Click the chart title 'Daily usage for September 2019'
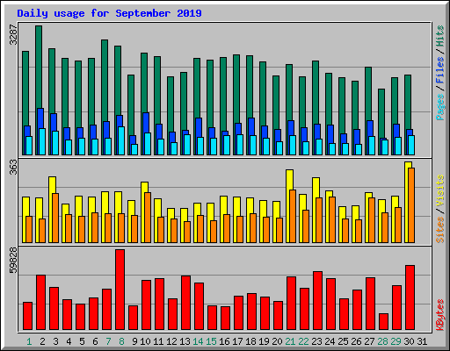Viewport: 450px width, 351px height. [x=109, y=13]
